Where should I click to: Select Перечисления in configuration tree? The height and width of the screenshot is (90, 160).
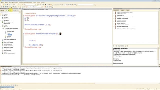(x=7, y=23)
